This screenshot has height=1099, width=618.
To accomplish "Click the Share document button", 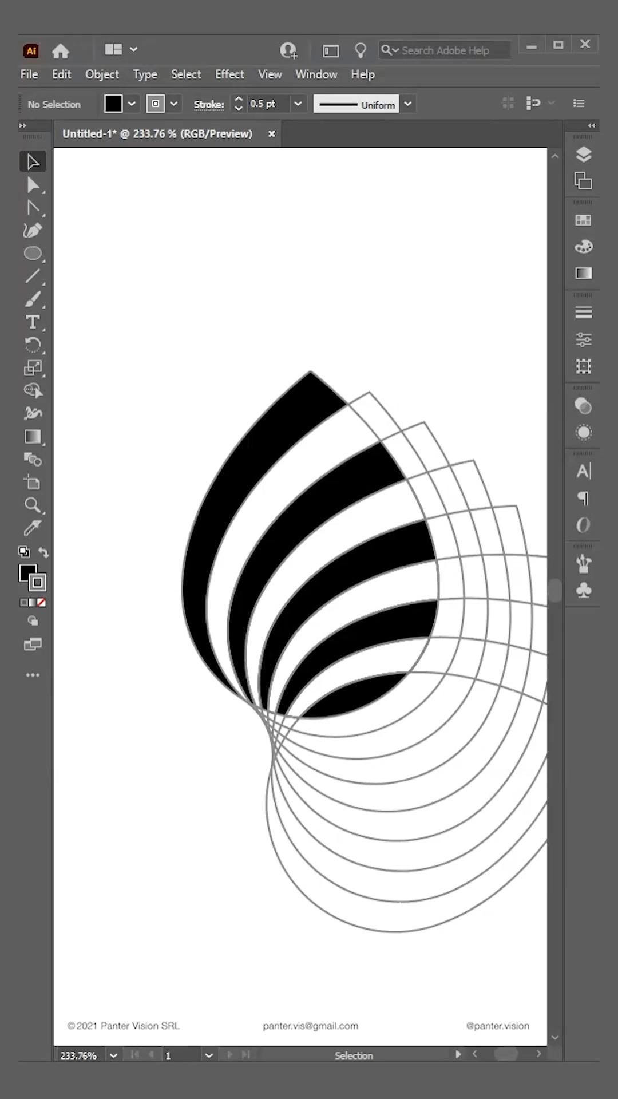I will 288,50.
